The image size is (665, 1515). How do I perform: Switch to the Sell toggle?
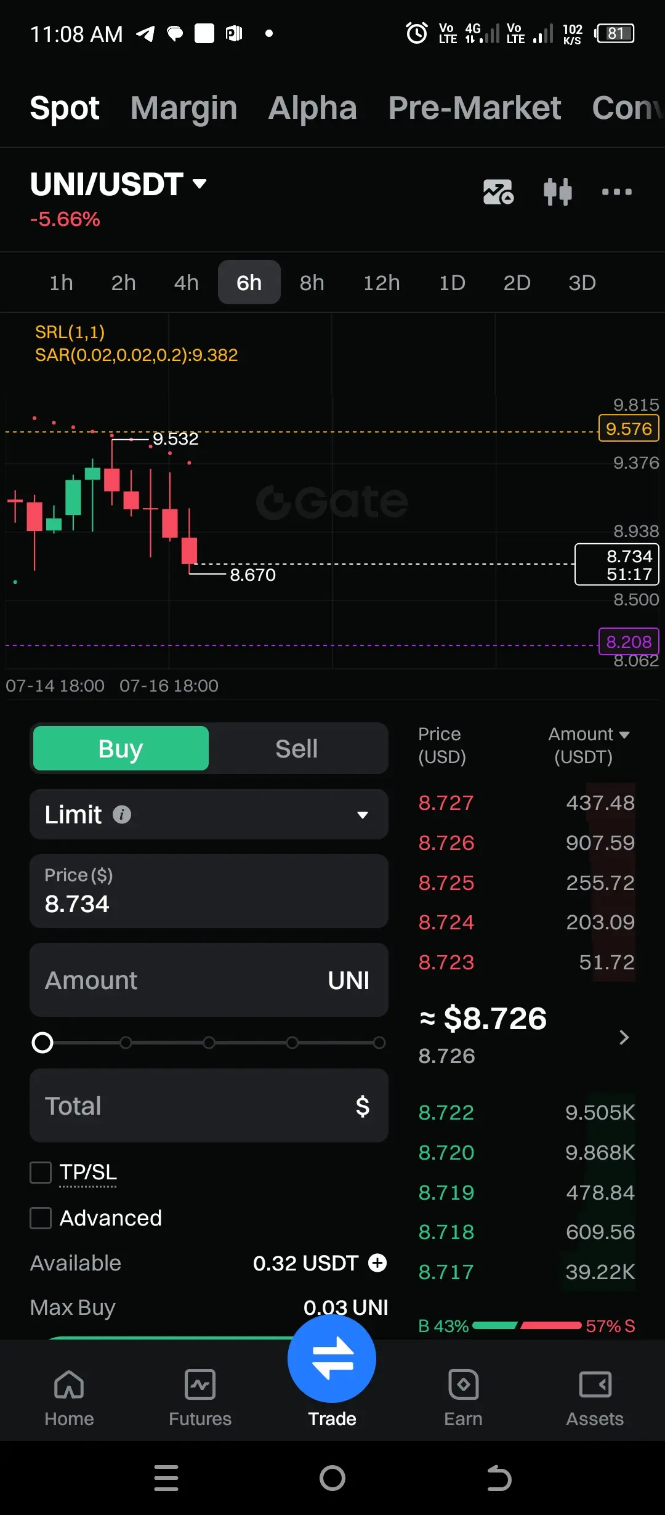pos(297,748)
